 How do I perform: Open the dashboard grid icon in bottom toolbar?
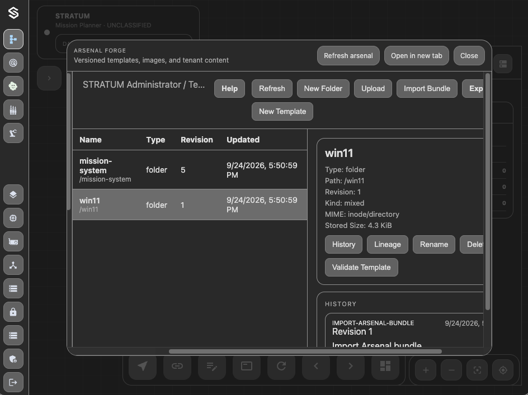pos(385,366)
